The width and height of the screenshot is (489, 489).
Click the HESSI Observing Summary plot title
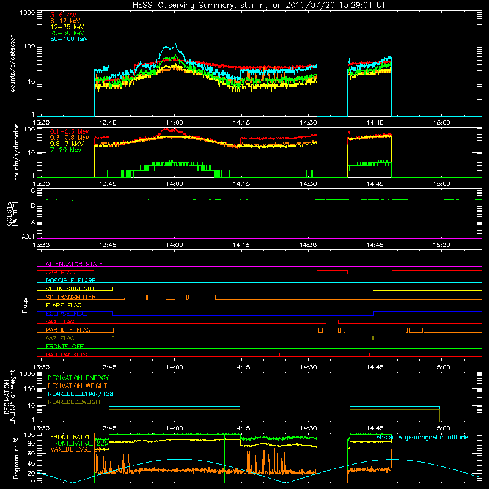(259, 6)
